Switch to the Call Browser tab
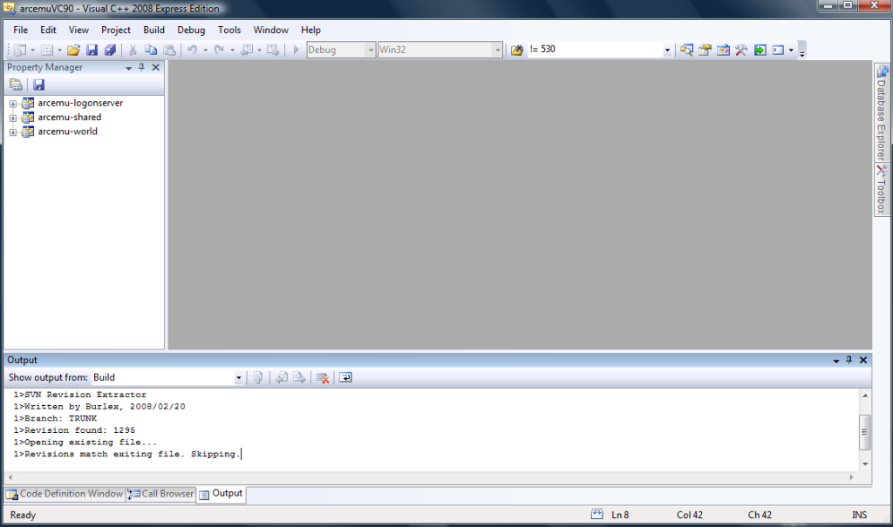 click(x=160, y=494)
